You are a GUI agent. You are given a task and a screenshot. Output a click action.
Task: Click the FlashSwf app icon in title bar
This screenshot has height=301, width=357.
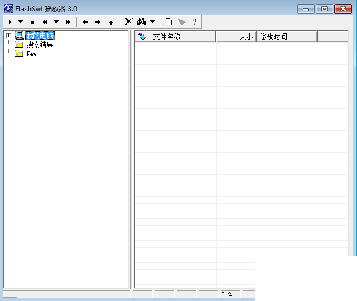point(8,8)
